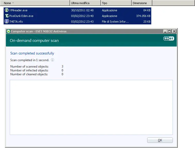Click the scanned objects value 3
195x149 pixels.
click(x=62, y=67)
